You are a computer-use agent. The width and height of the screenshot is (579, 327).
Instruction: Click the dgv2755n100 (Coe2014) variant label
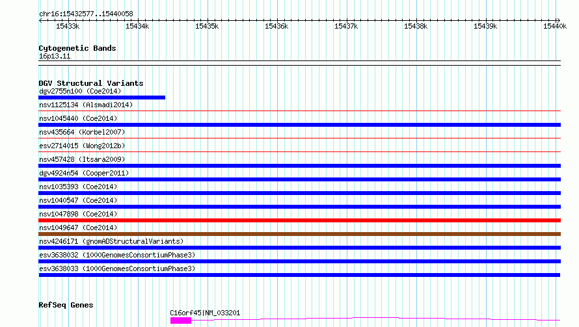click(80, 91)
